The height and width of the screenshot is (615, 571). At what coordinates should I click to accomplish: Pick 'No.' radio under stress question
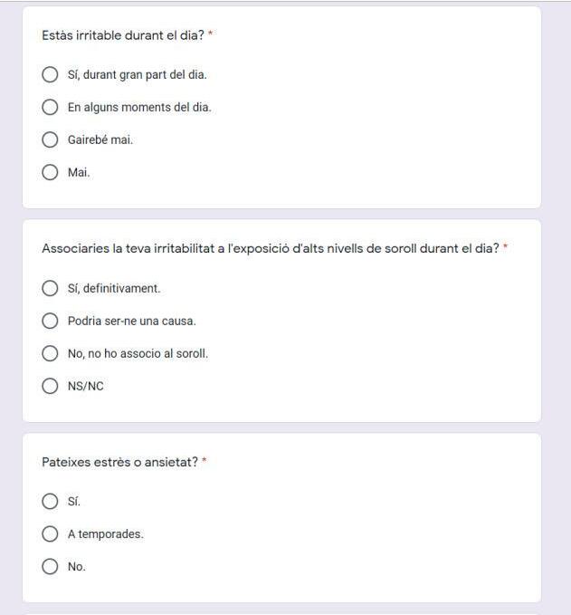51,566
